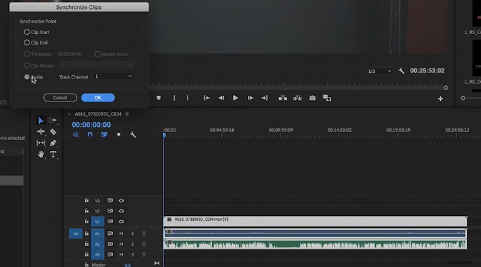
Task: Enable voice-over record on A1
Action: coord(144,233)
